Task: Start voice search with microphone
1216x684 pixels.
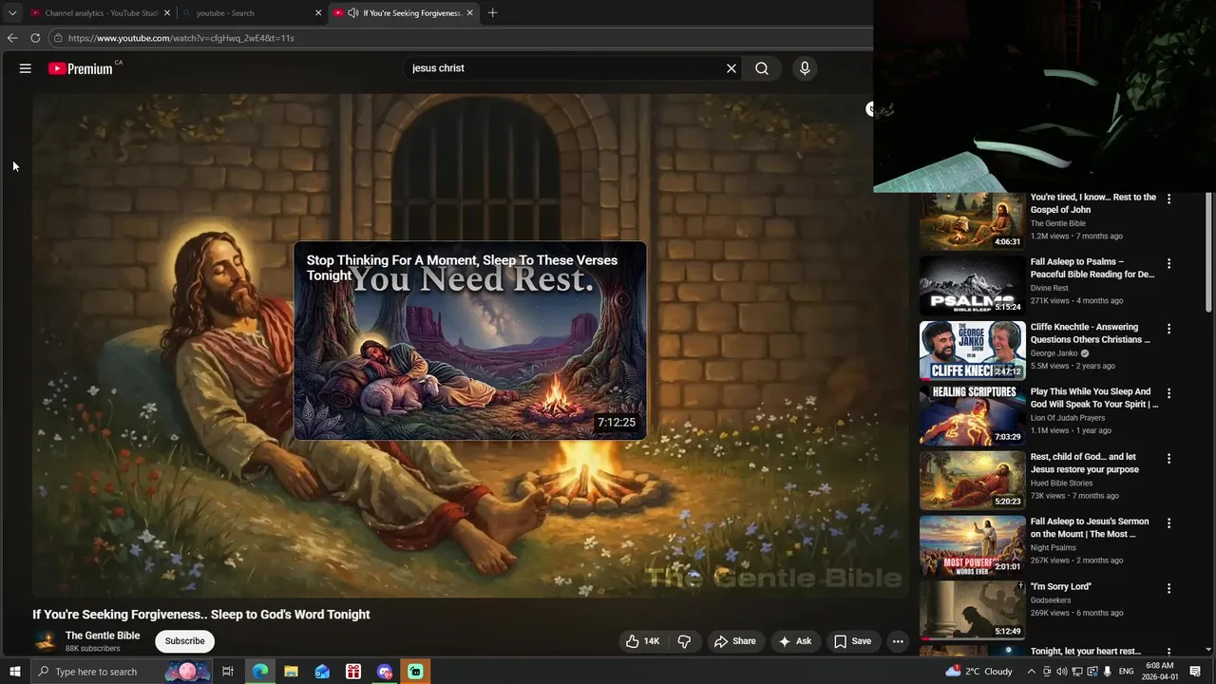Action: tap(805, 68)
